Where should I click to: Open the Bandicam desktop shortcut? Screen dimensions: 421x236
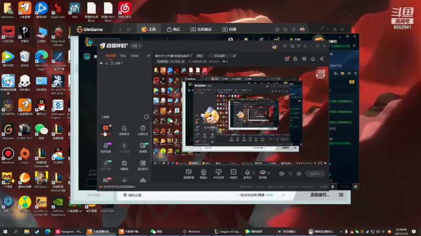[x=8, y=156]
